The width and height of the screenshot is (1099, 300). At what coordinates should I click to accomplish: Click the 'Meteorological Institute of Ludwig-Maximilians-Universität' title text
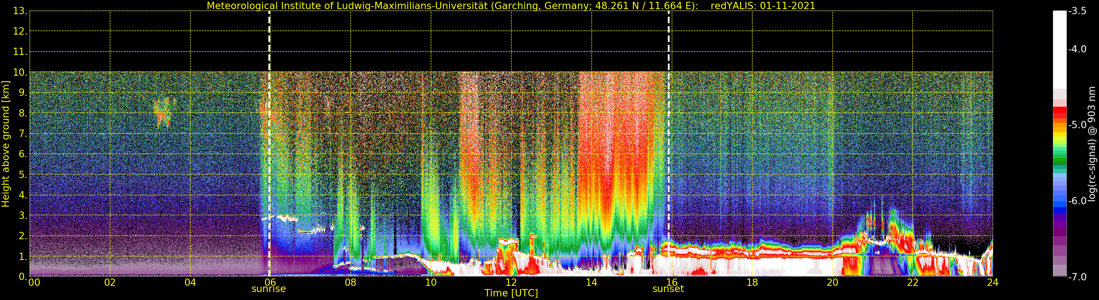point(347,6)
